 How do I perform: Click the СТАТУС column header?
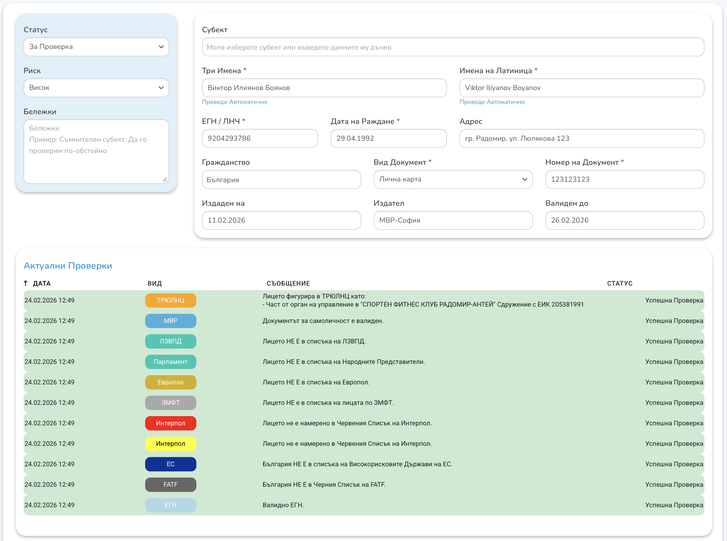click(x=619, y=283)
